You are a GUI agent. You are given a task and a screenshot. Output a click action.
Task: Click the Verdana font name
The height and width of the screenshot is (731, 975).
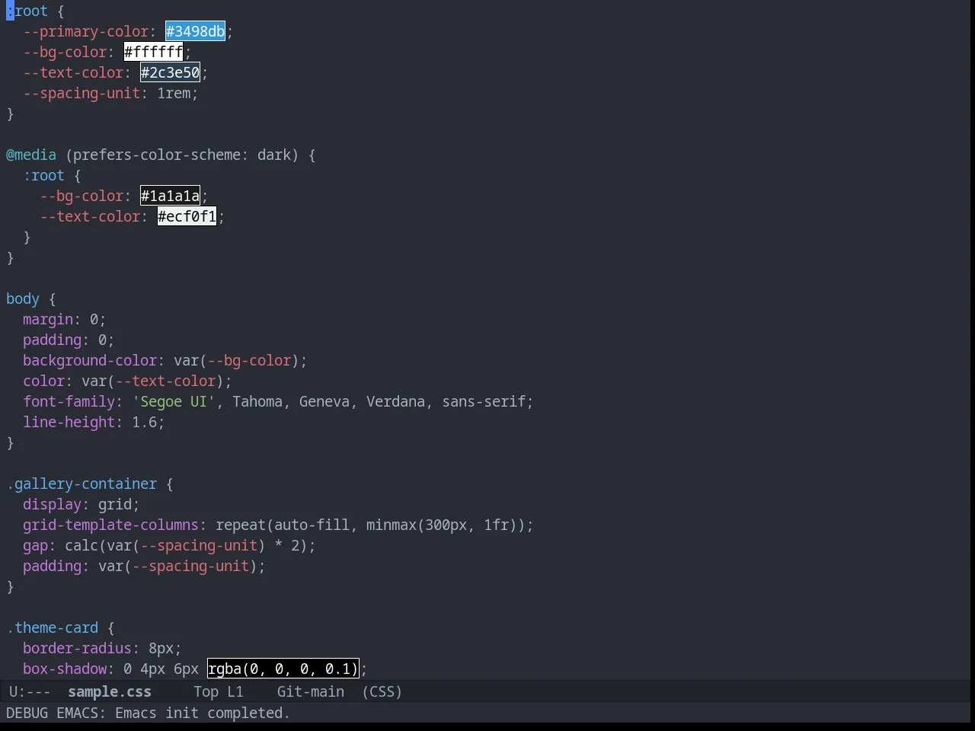[x=395, y=401]
